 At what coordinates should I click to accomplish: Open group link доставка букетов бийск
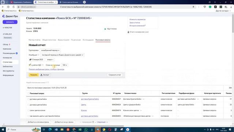point(90,99)
